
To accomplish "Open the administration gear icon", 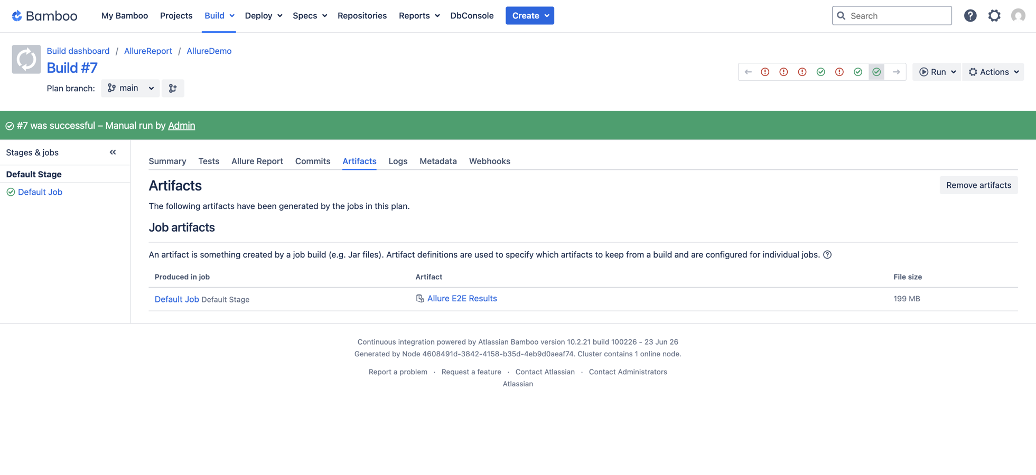I will [x=994, y=16].
